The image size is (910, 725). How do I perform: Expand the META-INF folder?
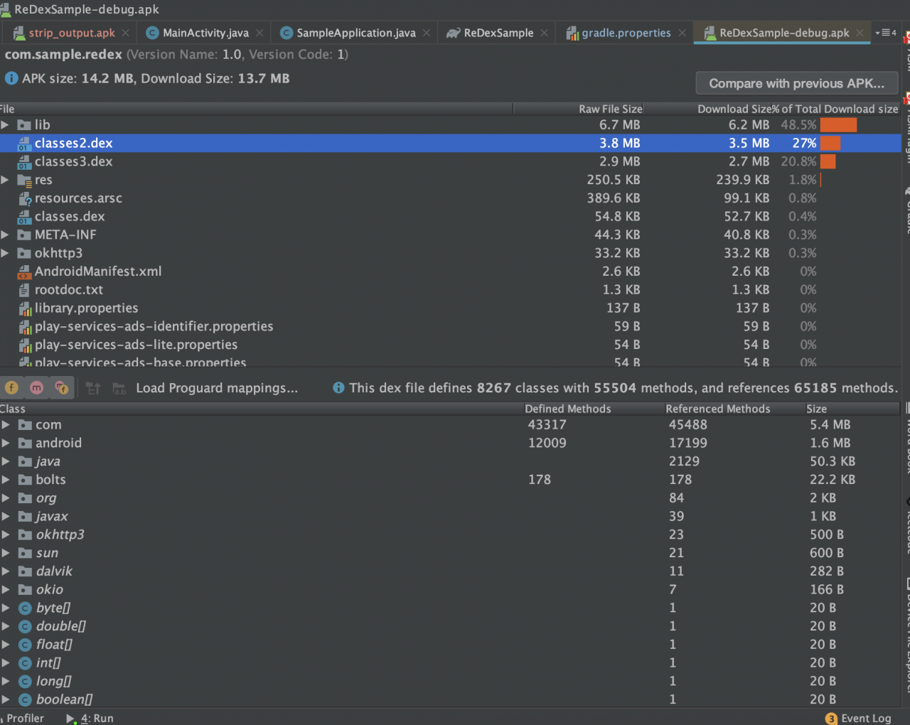(x=5, y=235)
